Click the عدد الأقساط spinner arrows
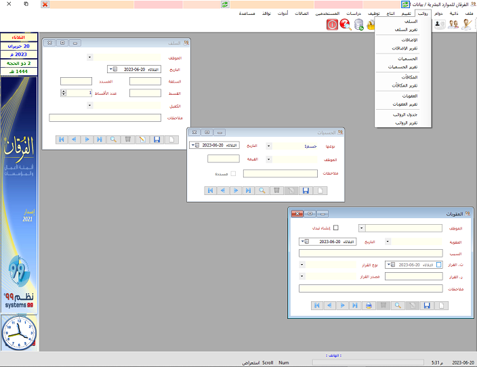 pos(63,93)
